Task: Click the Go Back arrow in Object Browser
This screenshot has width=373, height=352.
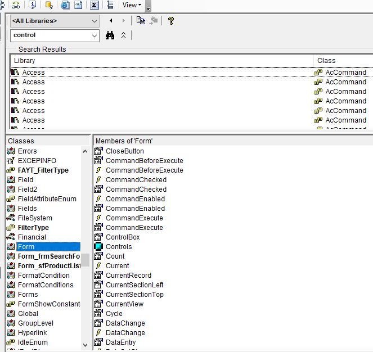Action: tap(111, 21)
